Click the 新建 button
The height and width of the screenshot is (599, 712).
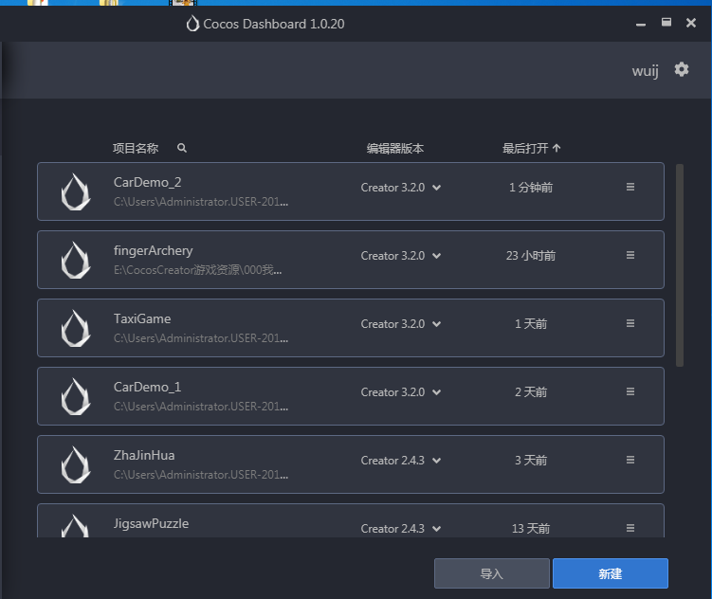click(610, 573)
